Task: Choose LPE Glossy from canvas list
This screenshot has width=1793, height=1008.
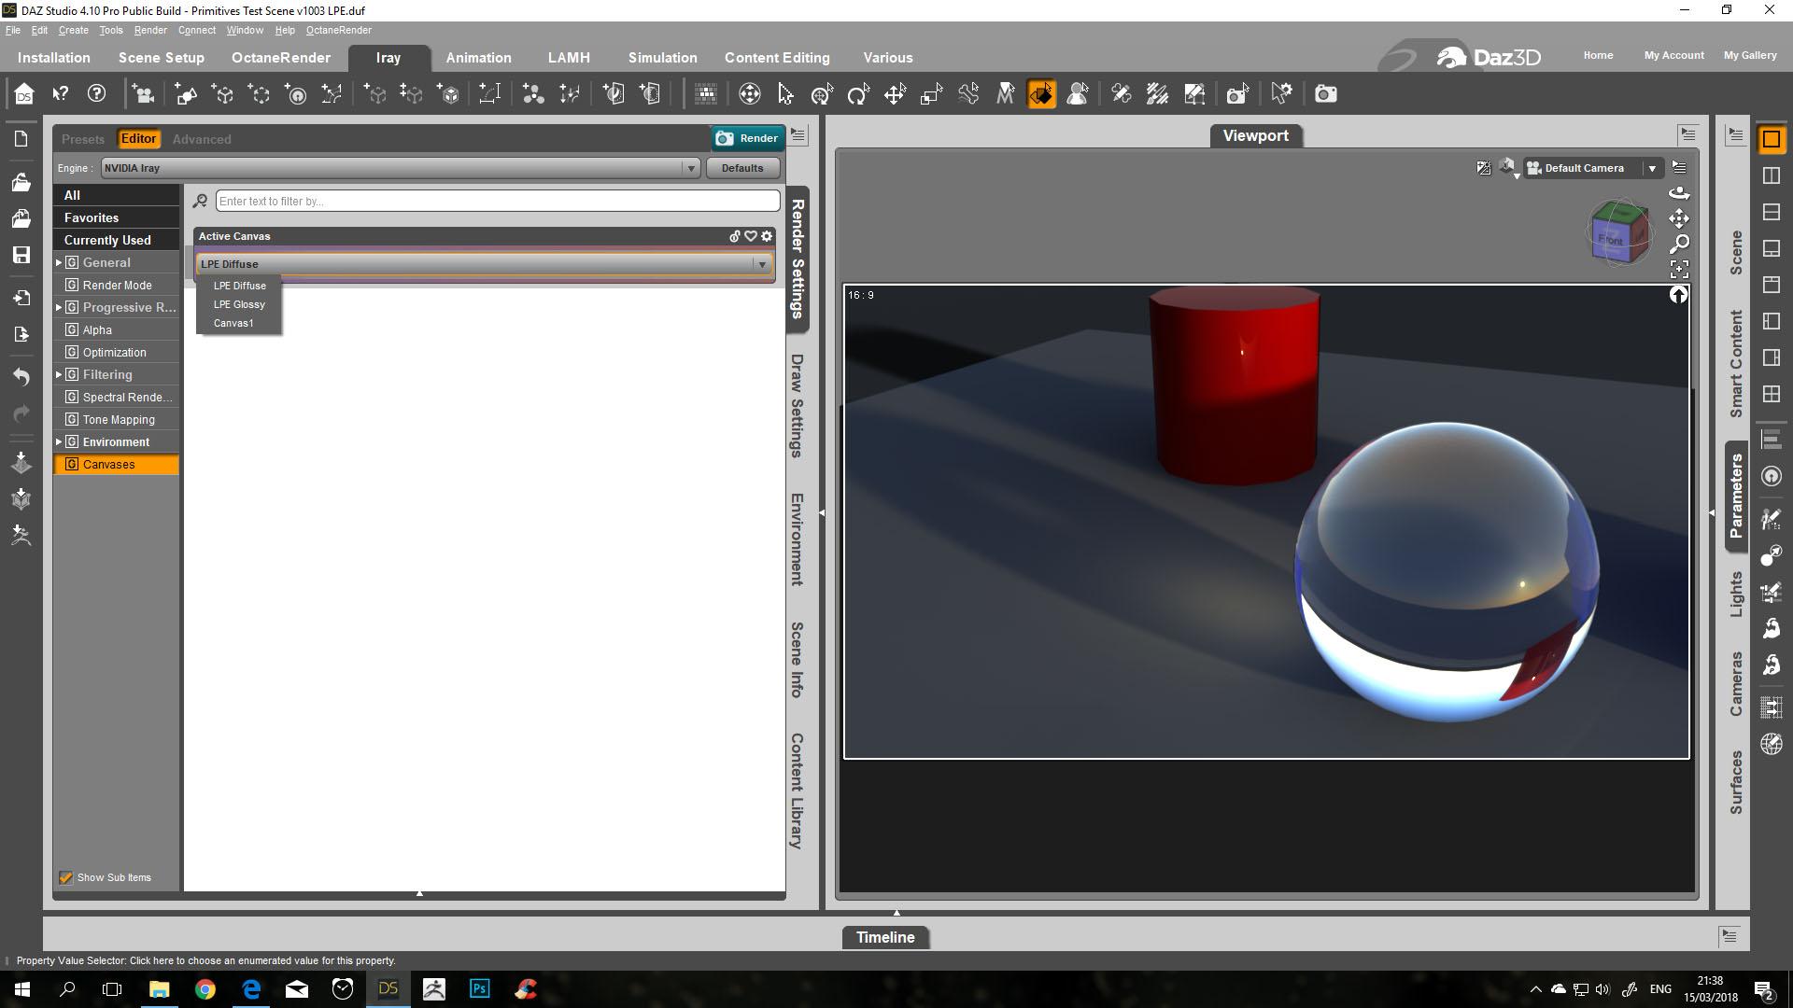Action: tap(239, 304)
